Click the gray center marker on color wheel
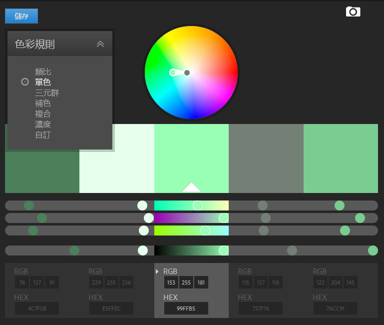The image size is (384, 325). pos(187,72)
